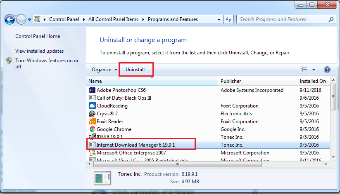This screenshot has width=340, height=194.
Task: Click the Adobe Photoshop CS6 icon
Action: (x=92, y=90)
